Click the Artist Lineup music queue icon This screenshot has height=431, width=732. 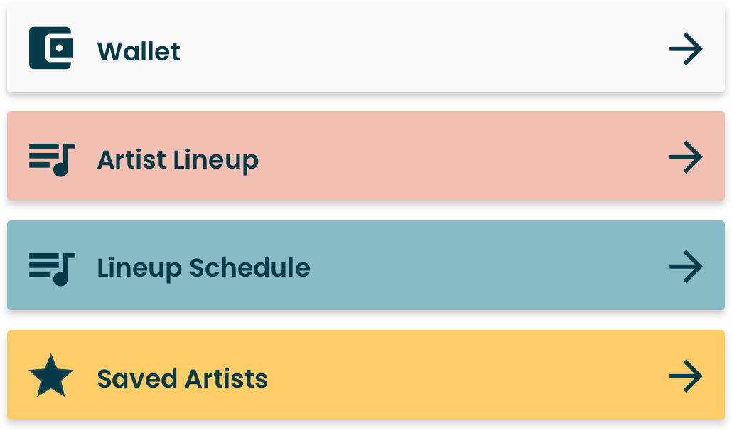tap(52, 160)
